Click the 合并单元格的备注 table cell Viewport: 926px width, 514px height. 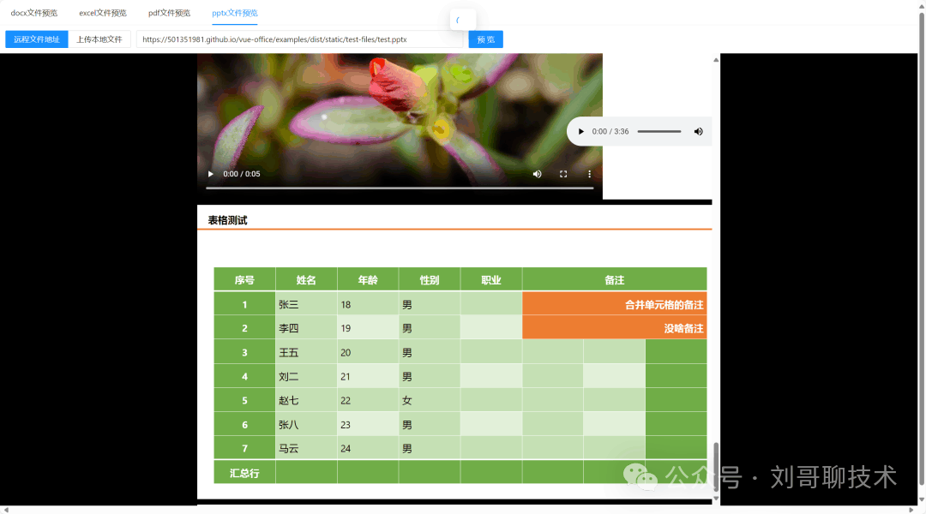coord(614,304)
